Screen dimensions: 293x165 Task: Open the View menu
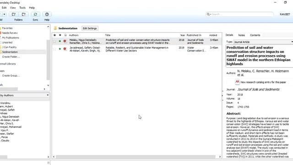point(13,8)
